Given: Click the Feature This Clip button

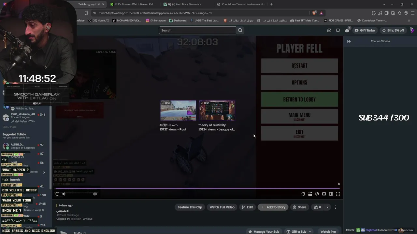Looking at the screenshot, I should coord(190,207).
